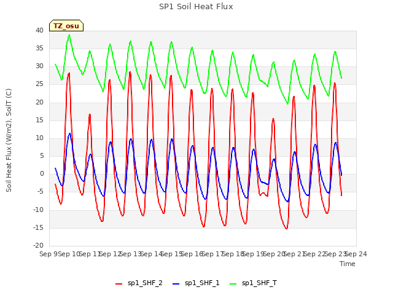Screen dimensions: 393x295
Task: Click the y-axis label 15
Action: [39, 120]
